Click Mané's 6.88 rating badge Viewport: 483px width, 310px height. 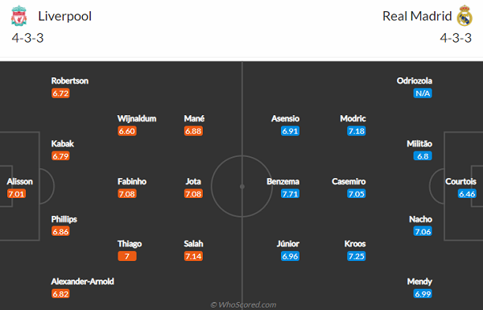[193, 131]
